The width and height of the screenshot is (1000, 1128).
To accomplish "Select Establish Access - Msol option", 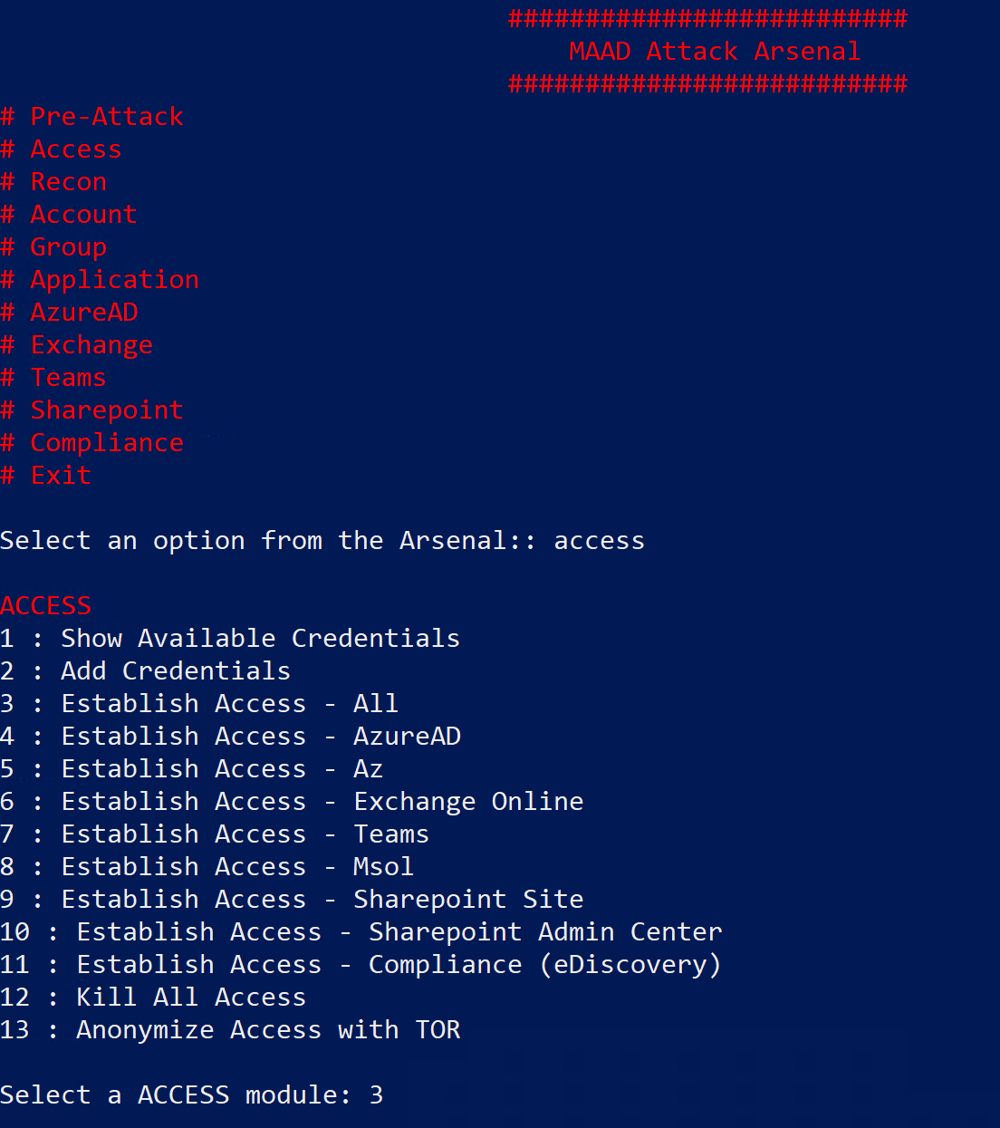I will click(x=236, y=867).
